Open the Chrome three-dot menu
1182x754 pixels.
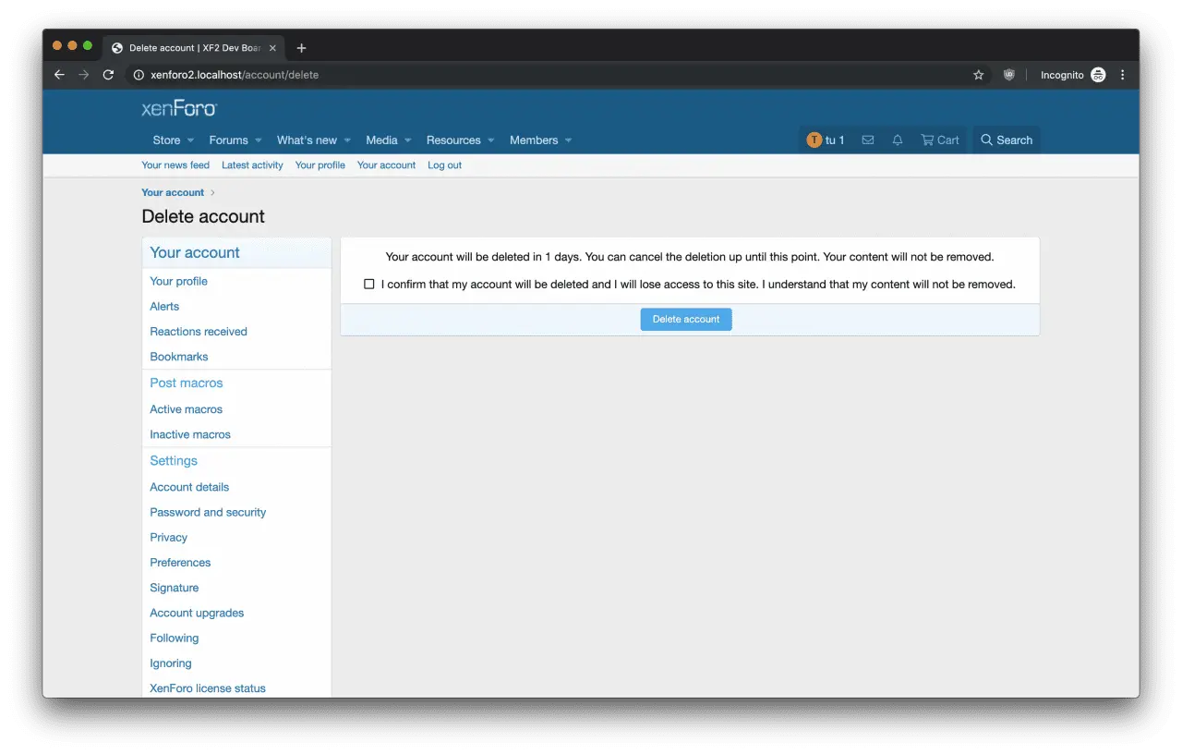(1123, 75)
